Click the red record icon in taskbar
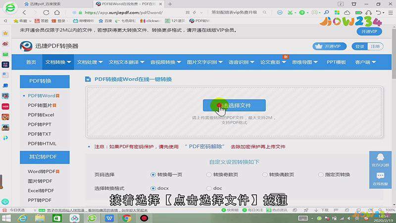Image resolution: width=396 pixels, height=223 pixels. point(144,218)
